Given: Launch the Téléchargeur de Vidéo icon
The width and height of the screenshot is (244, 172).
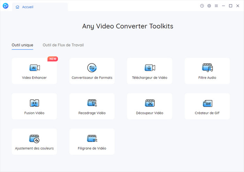Looking at the screenshot, I should coord(150,68).
